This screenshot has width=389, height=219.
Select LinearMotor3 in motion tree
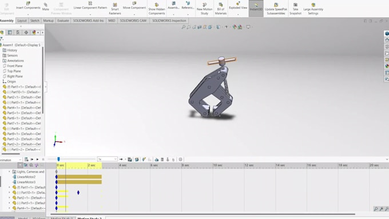[26, 182]
